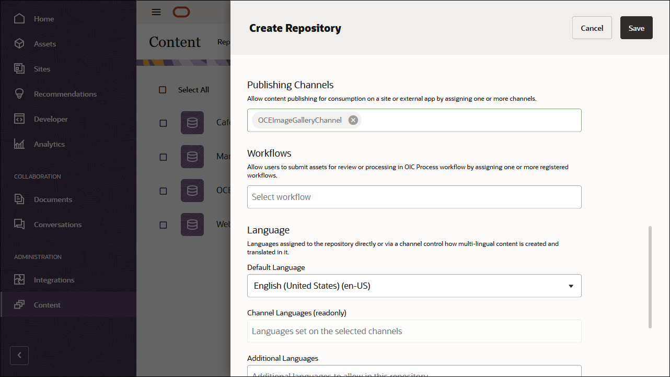This screenshot has height=377, width=670.
Task: Cancel creating the repository
Action: tap(592, 27)
